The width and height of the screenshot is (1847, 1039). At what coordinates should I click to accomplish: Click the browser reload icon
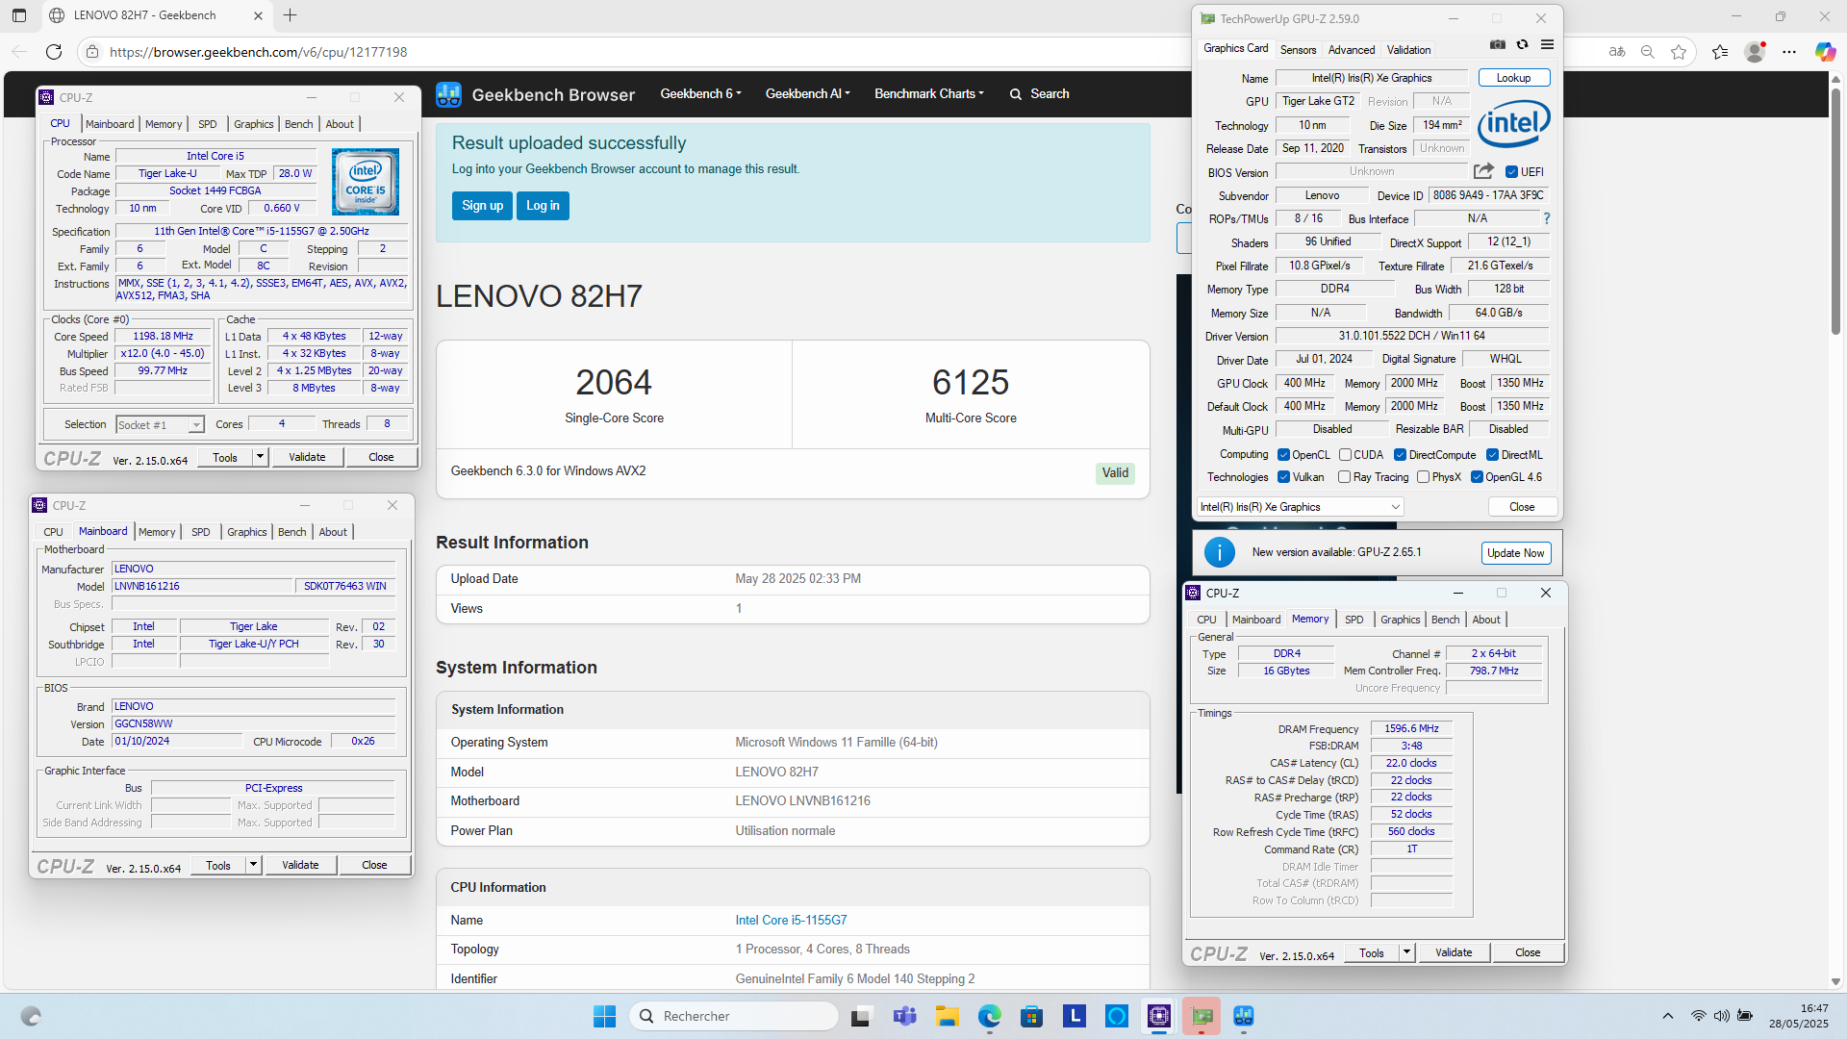point(54,52)
